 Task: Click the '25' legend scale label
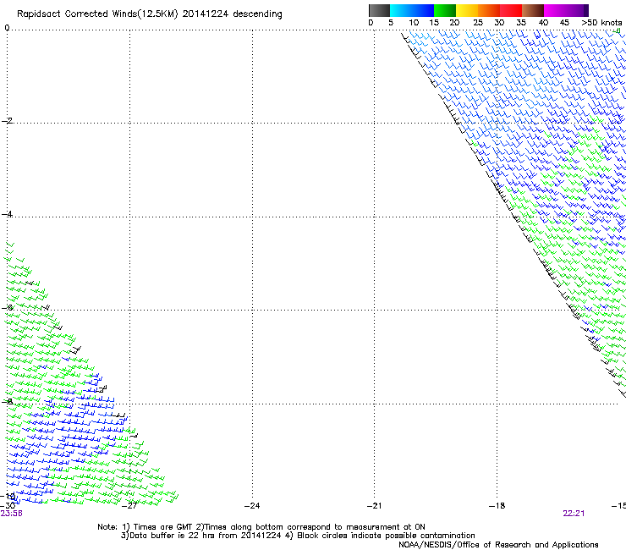click(478, 23)
